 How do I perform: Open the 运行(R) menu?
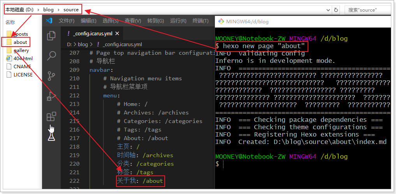coord(178,21)
